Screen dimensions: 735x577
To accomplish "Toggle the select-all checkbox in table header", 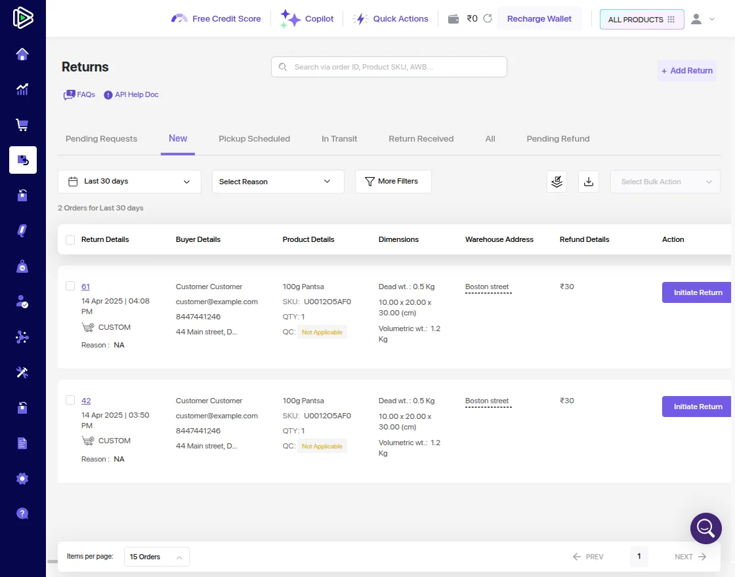I will point(70,240).
